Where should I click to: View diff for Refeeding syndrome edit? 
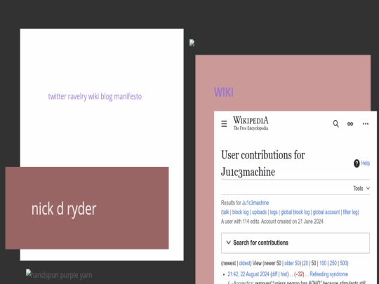point(274,274)
